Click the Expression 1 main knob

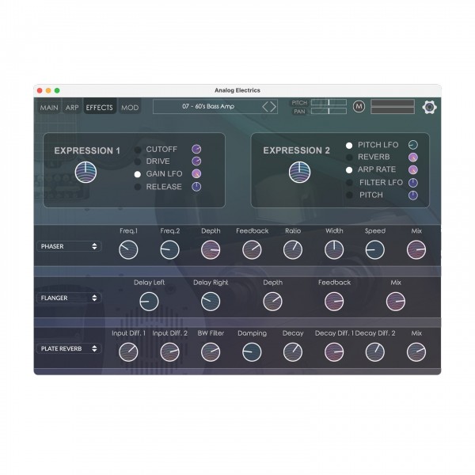(x=85, y=172)
